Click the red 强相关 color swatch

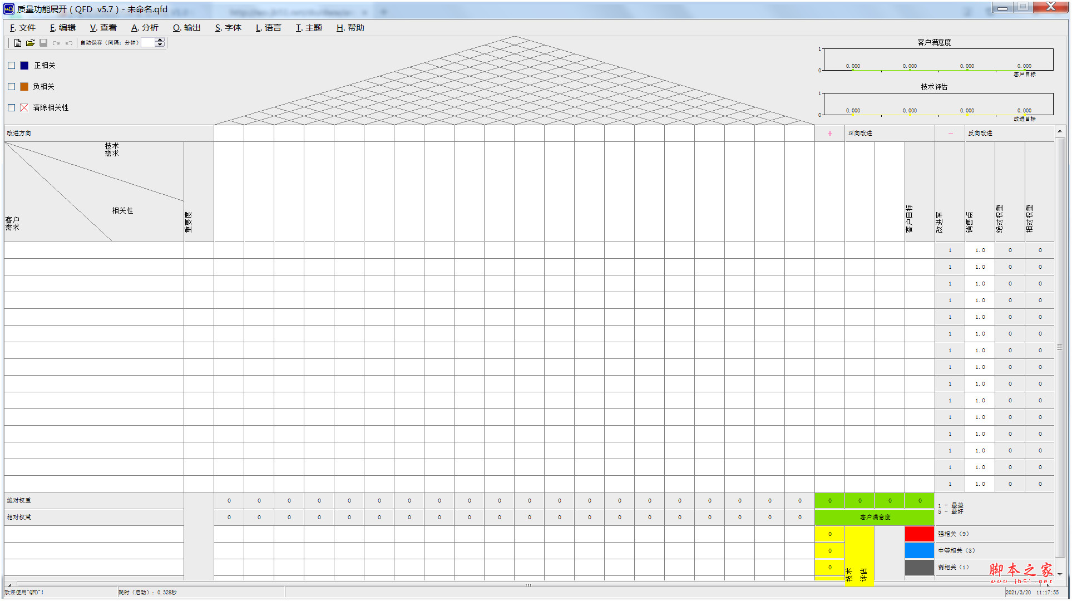(x=919, y=534)
